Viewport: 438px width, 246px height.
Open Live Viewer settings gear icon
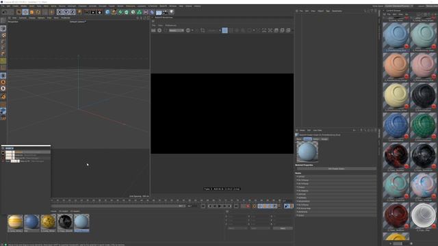point(188,30)
